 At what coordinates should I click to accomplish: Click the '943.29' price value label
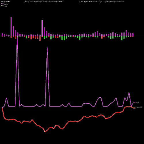(139, 107)
